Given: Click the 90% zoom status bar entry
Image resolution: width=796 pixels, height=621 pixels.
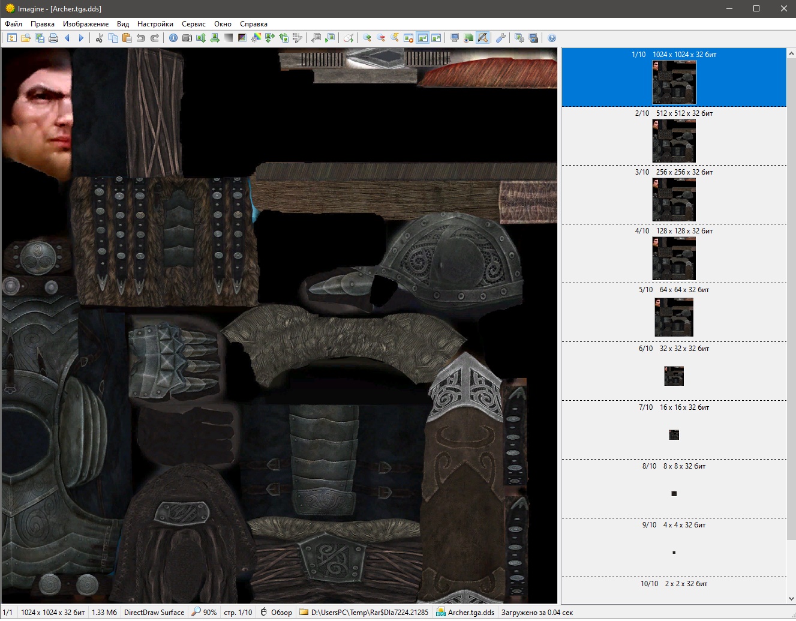Looking at the screenshot, I should 204,613.
